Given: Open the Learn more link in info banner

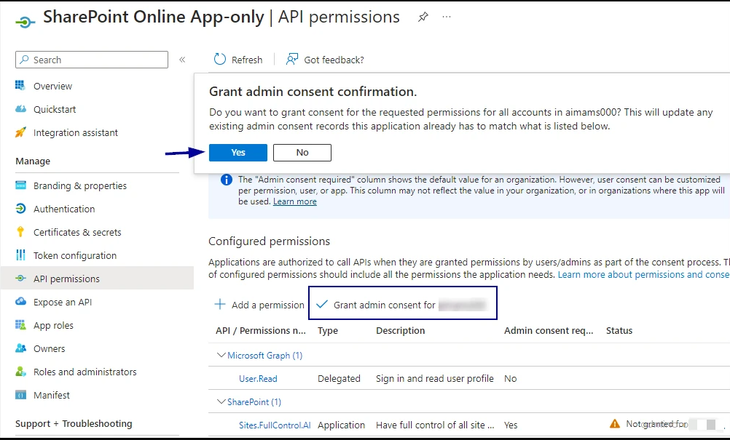Looking at the screenshot, I should coord(294,201).
